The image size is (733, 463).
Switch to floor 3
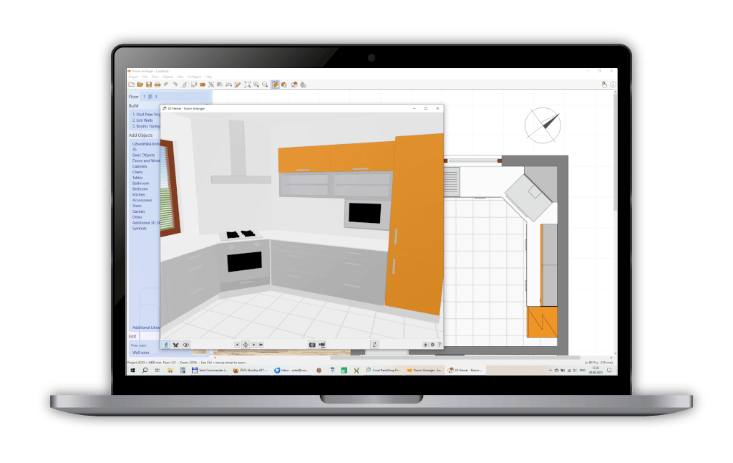pyautogui.click(x=156, y=96)
